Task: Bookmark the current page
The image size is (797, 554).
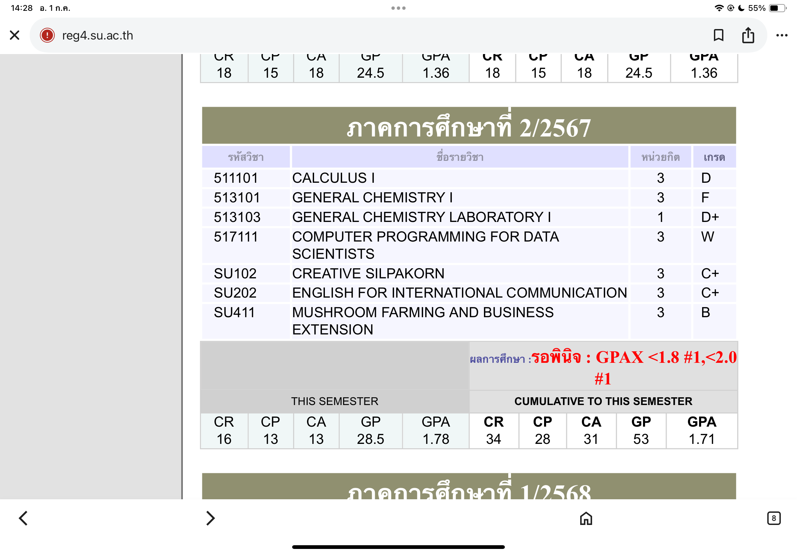Action: click(718, 35)
